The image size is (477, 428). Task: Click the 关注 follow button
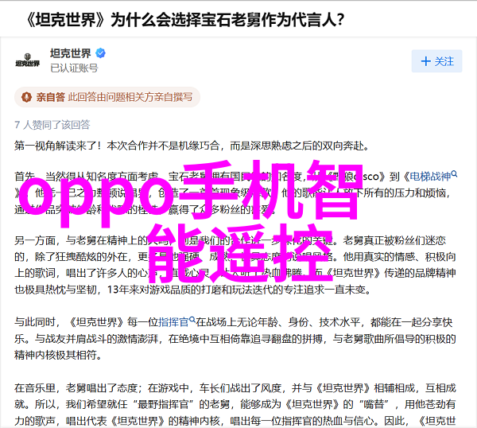(x=436, y=61)
